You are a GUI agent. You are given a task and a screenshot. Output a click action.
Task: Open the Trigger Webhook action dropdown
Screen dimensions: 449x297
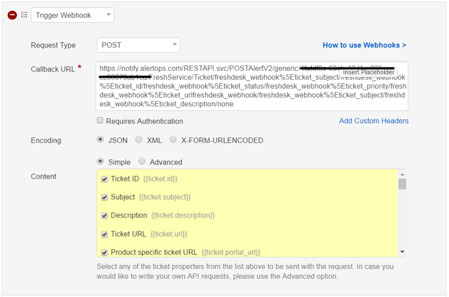[72, 15]
